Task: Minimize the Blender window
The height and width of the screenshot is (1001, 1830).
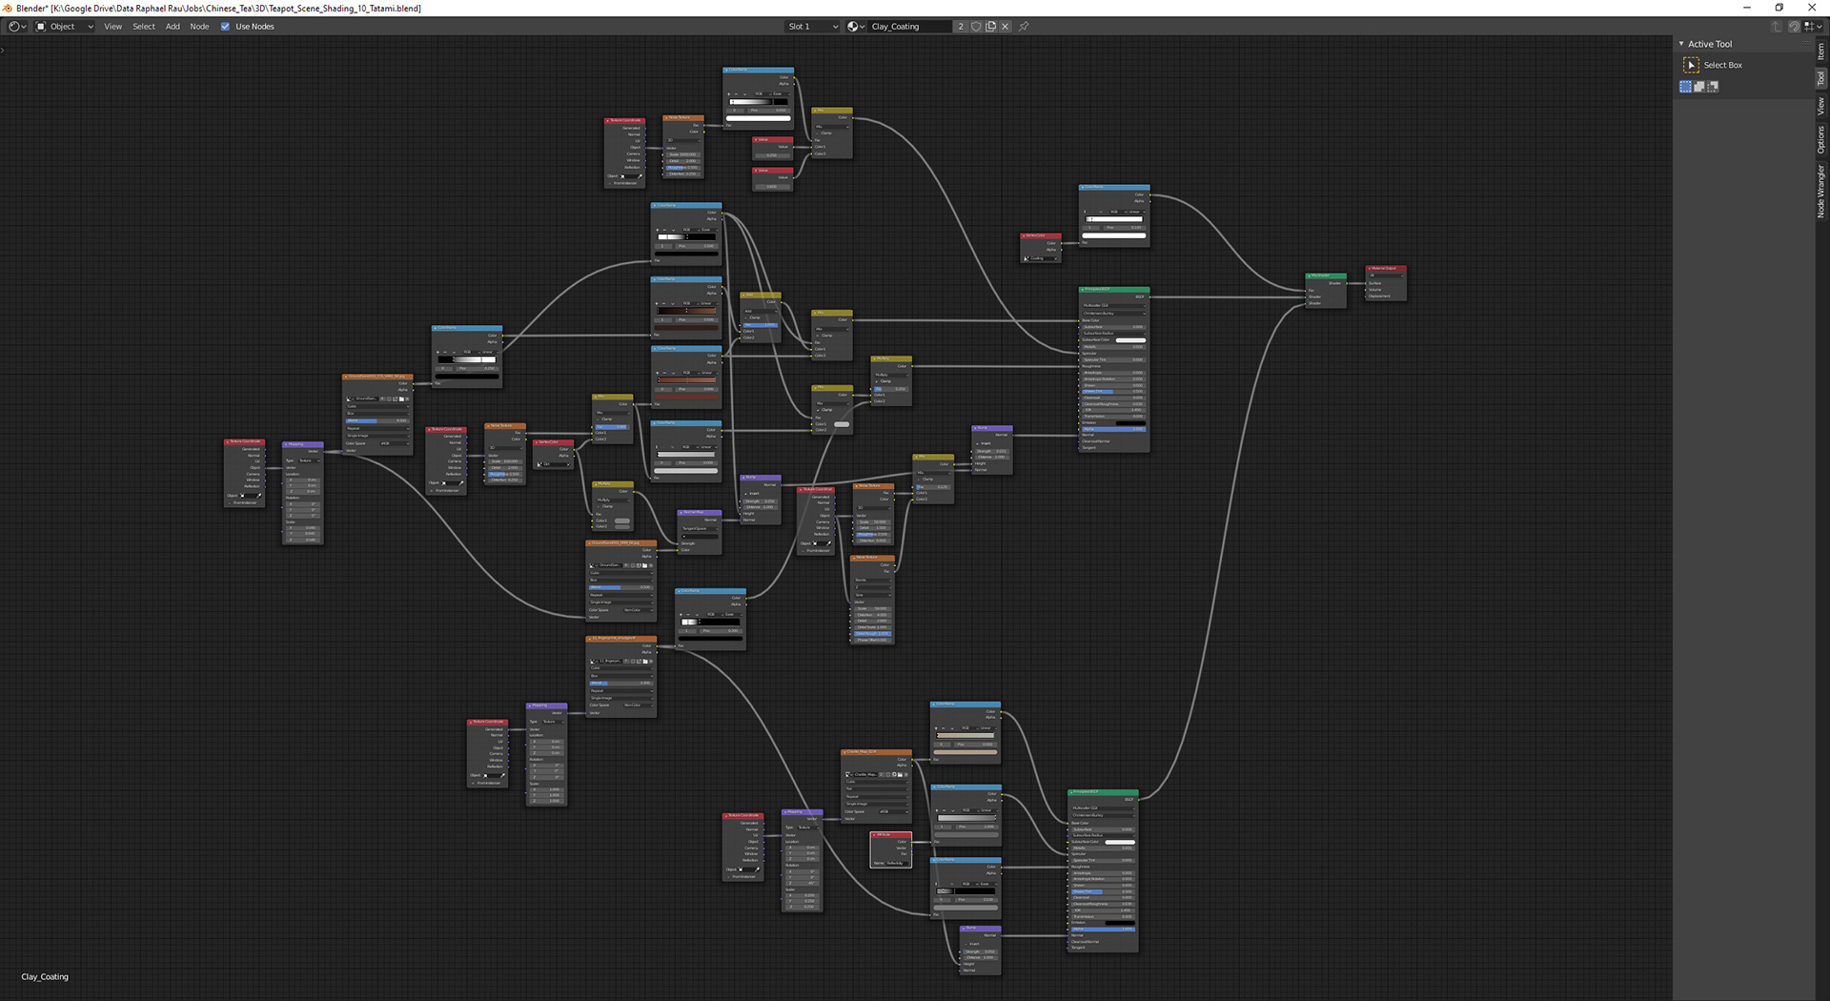Action: tap(1747, 8)
